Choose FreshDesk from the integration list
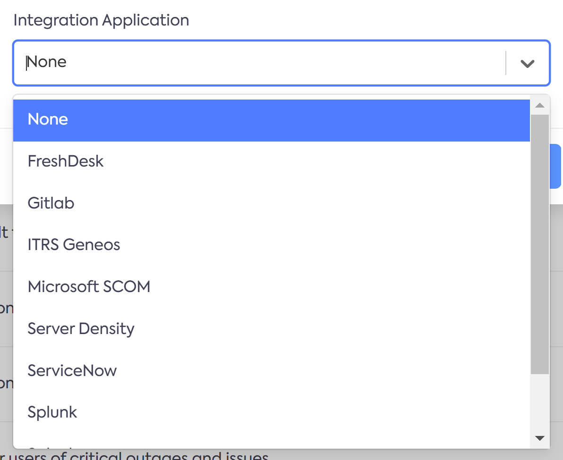The width and height of the screenshot is (563, 460). [272, 162]
